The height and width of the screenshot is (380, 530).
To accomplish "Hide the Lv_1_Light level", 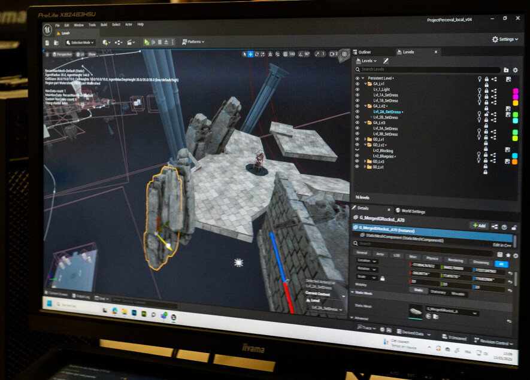I will tap(358, 89).
